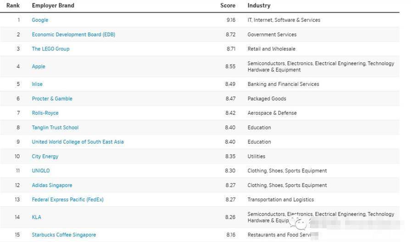Click the Adidas Singapore row industry text
Image resolution: width=413 pixels, height=242 pixels.
(287, 185)
